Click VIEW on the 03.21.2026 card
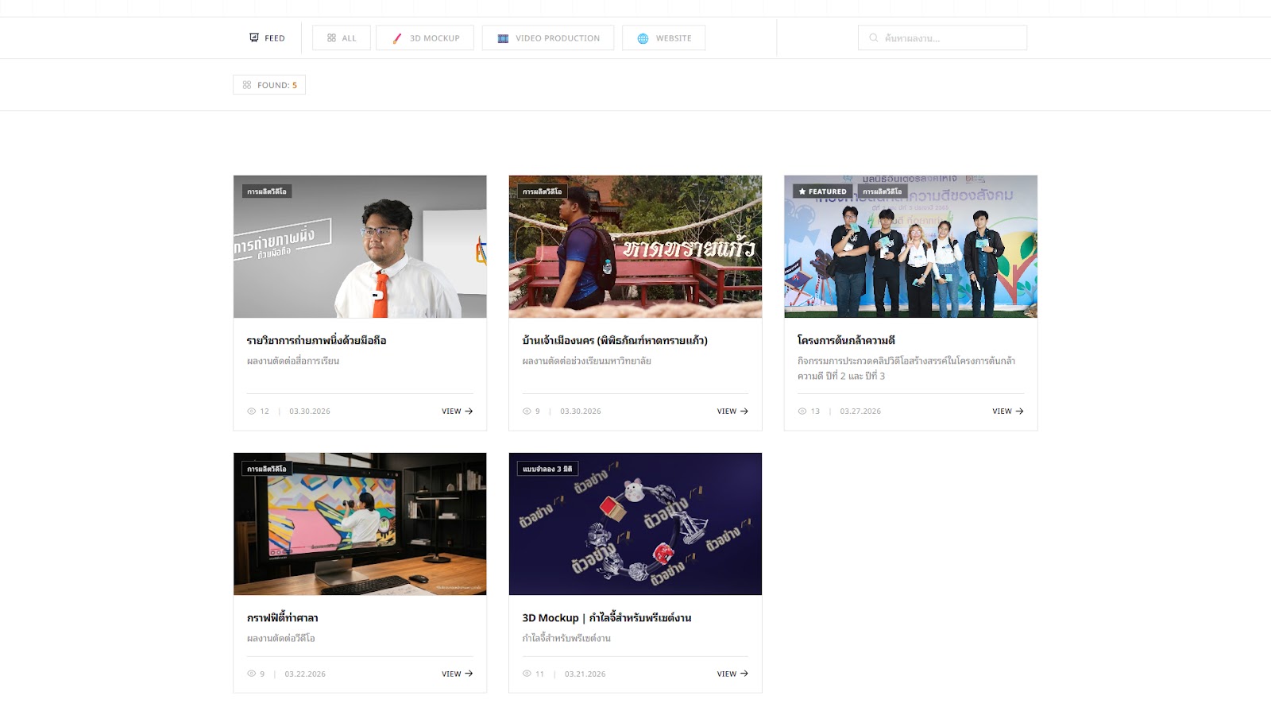The height and width of the screenshot is (715, 1271). click(732, 674)
